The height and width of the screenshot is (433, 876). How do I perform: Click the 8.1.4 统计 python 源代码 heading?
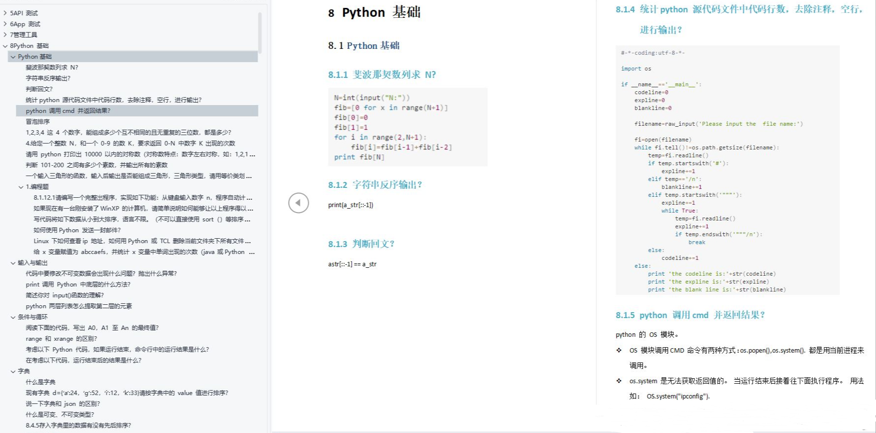pyautogui.click(x=739, y=19)
